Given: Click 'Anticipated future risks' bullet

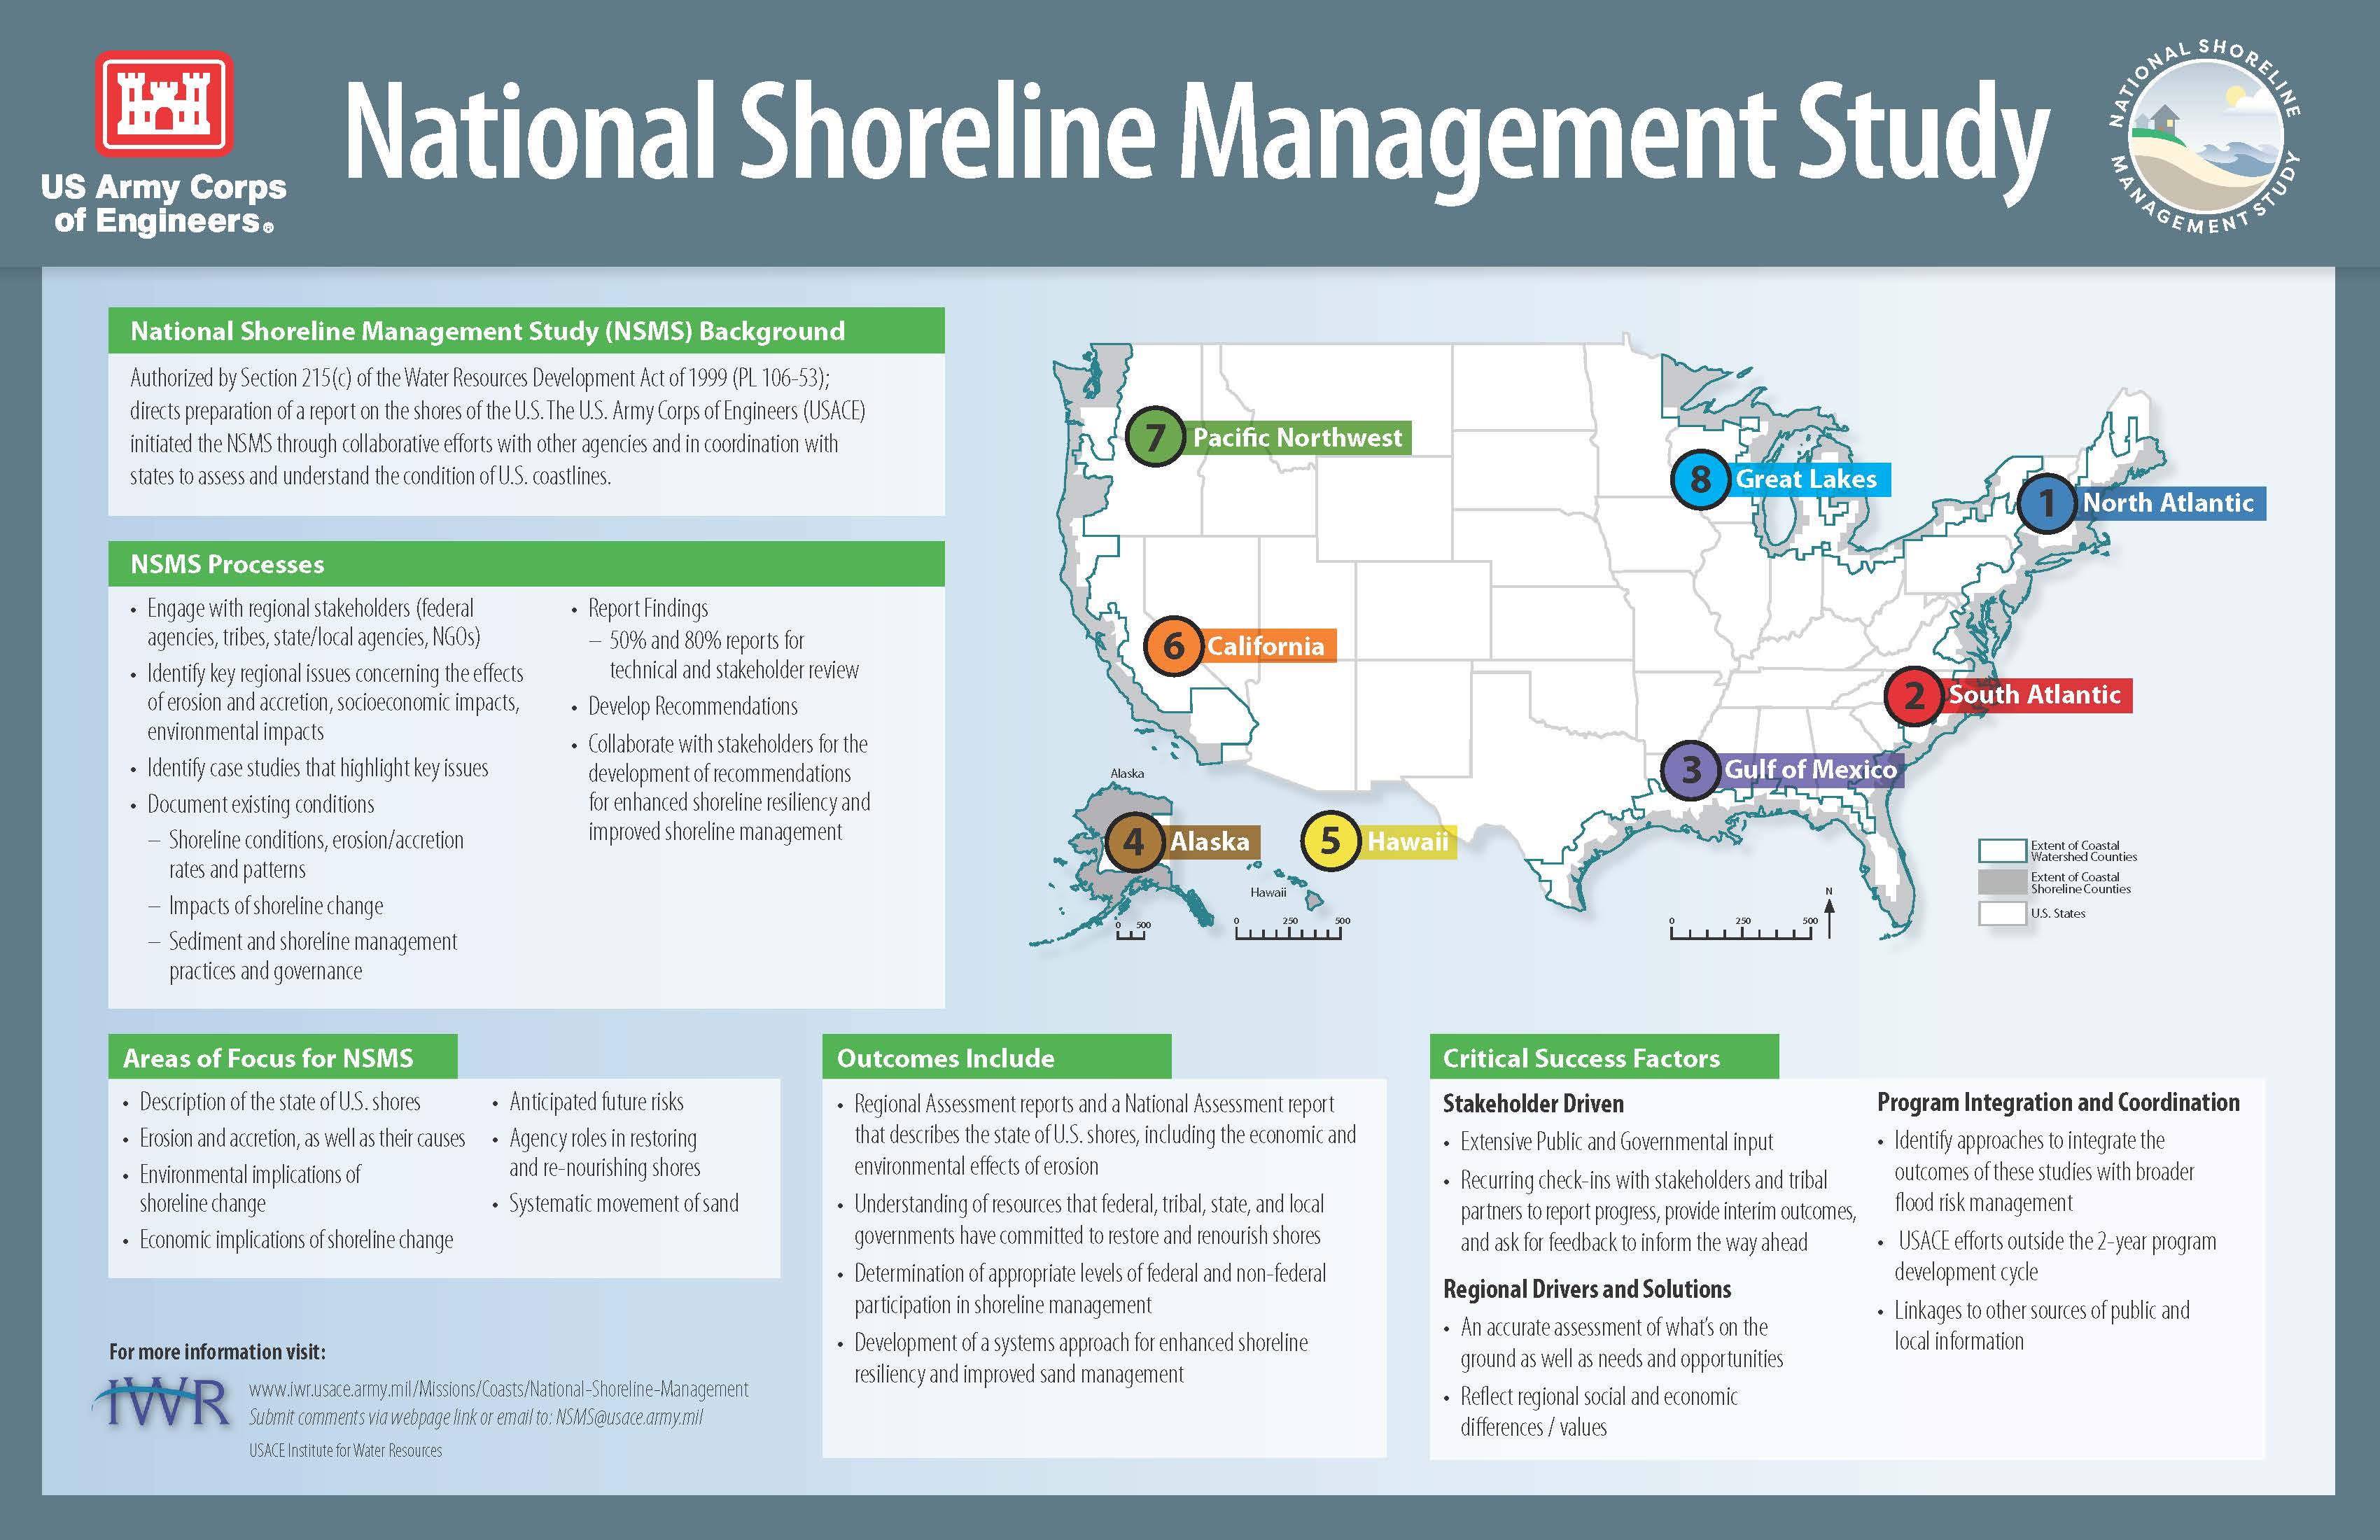Looking at the screenshot, I should pos(596,1102).
